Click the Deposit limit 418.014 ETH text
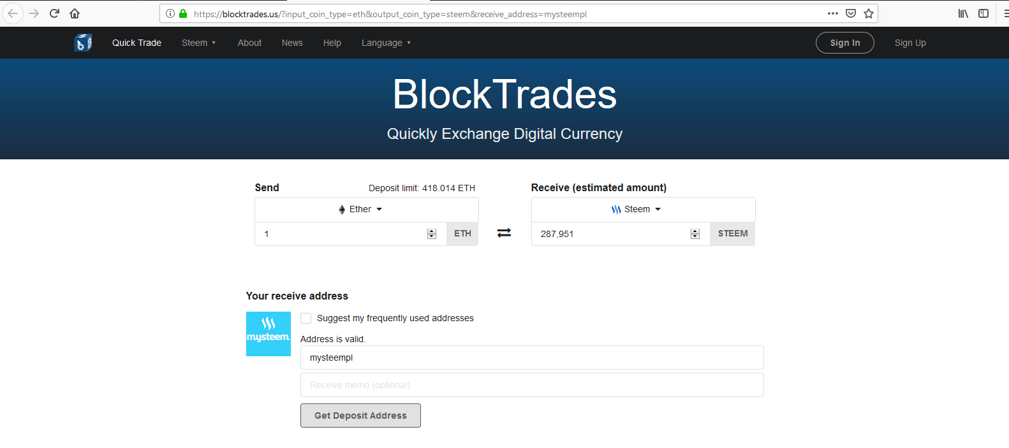The width and height of the screenshot is (1009, 448). click(422, 188)
